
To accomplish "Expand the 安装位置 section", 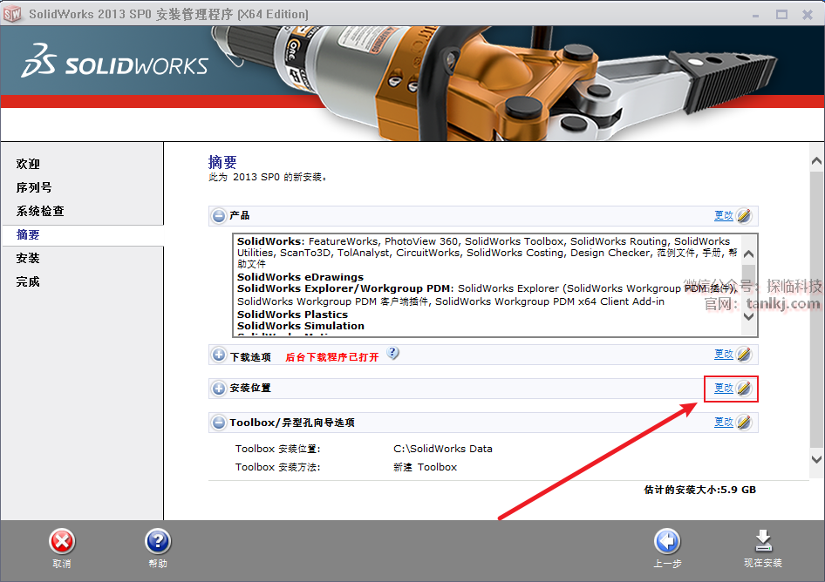I will point(219,389).
